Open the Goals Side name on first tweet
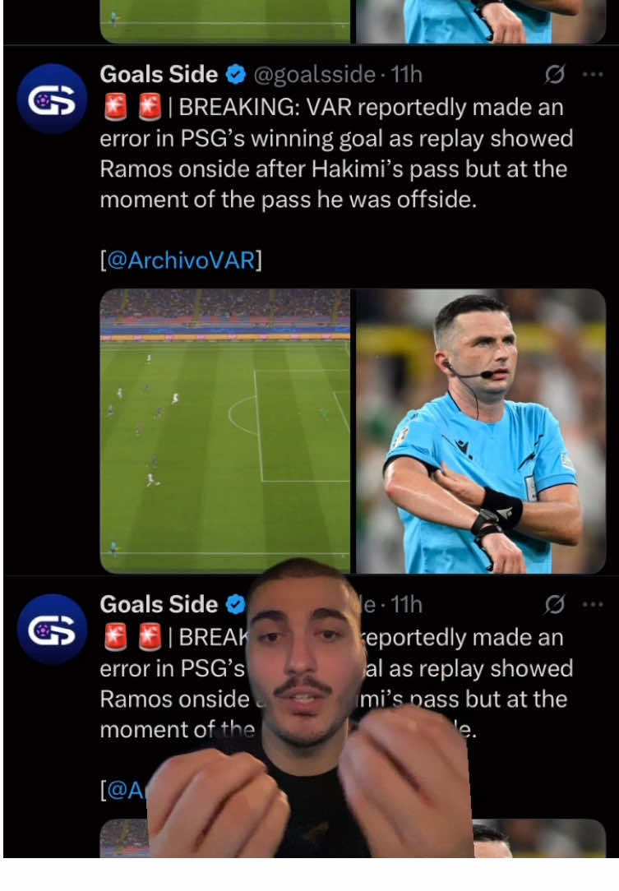The height and width of the screenshot is (891, 619). pos(159,75)
